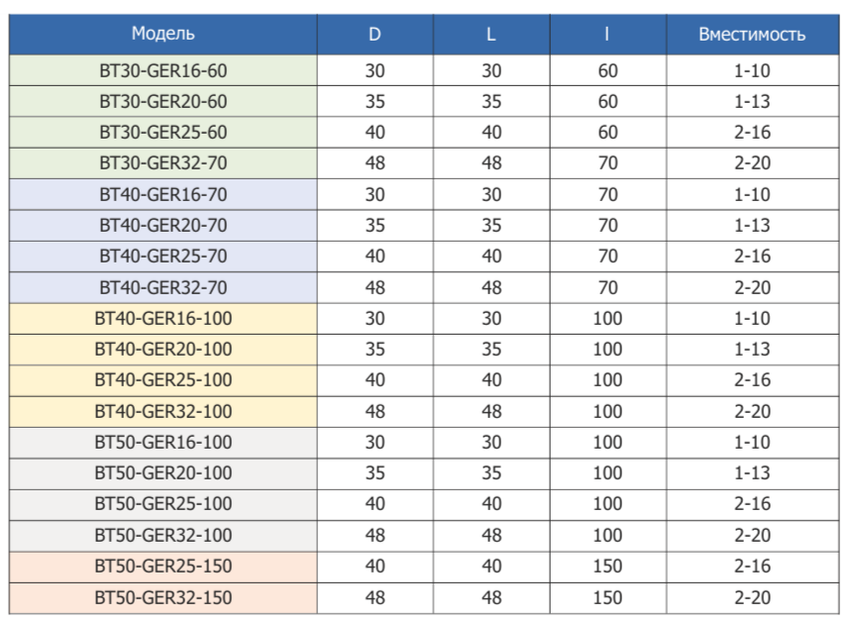Click the BT40-GER16-70 model cell
Image resolution: width=850 pixels, height=622 pixels.
coord(163,195)
